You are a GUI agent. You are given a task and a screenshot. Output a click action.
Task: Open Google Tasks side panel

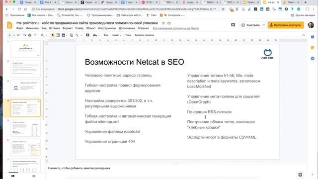313,59
